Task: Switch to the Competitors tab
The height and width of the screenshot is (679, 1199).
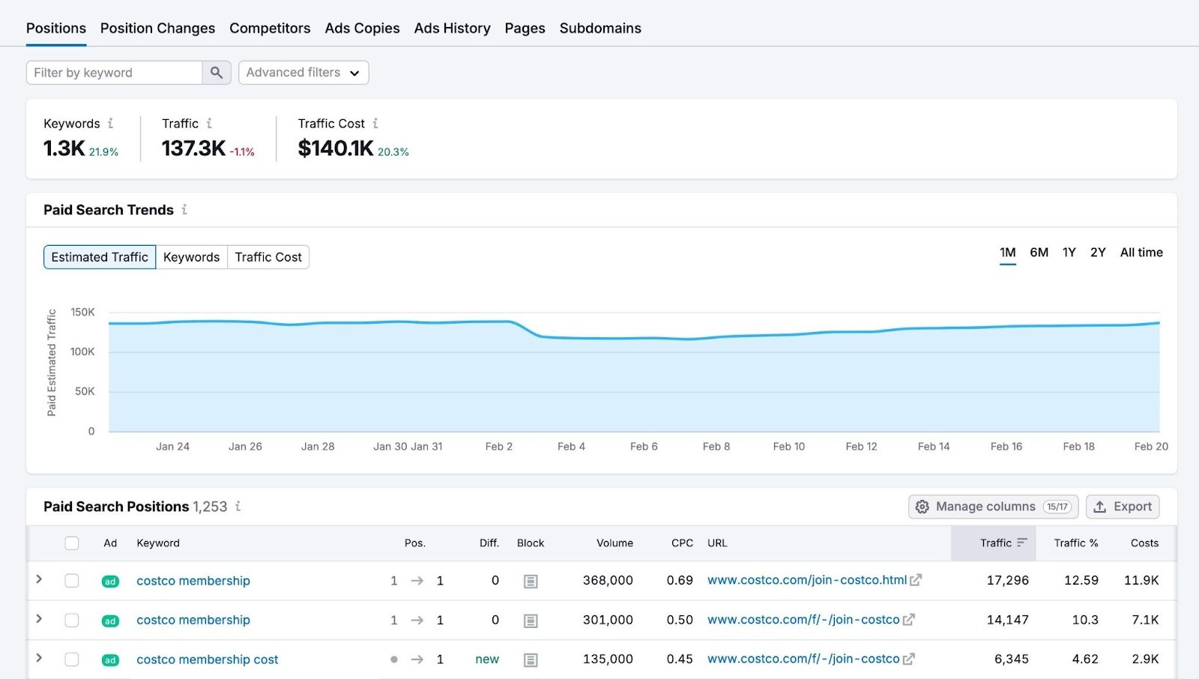Action: click(x=270, y=28)
